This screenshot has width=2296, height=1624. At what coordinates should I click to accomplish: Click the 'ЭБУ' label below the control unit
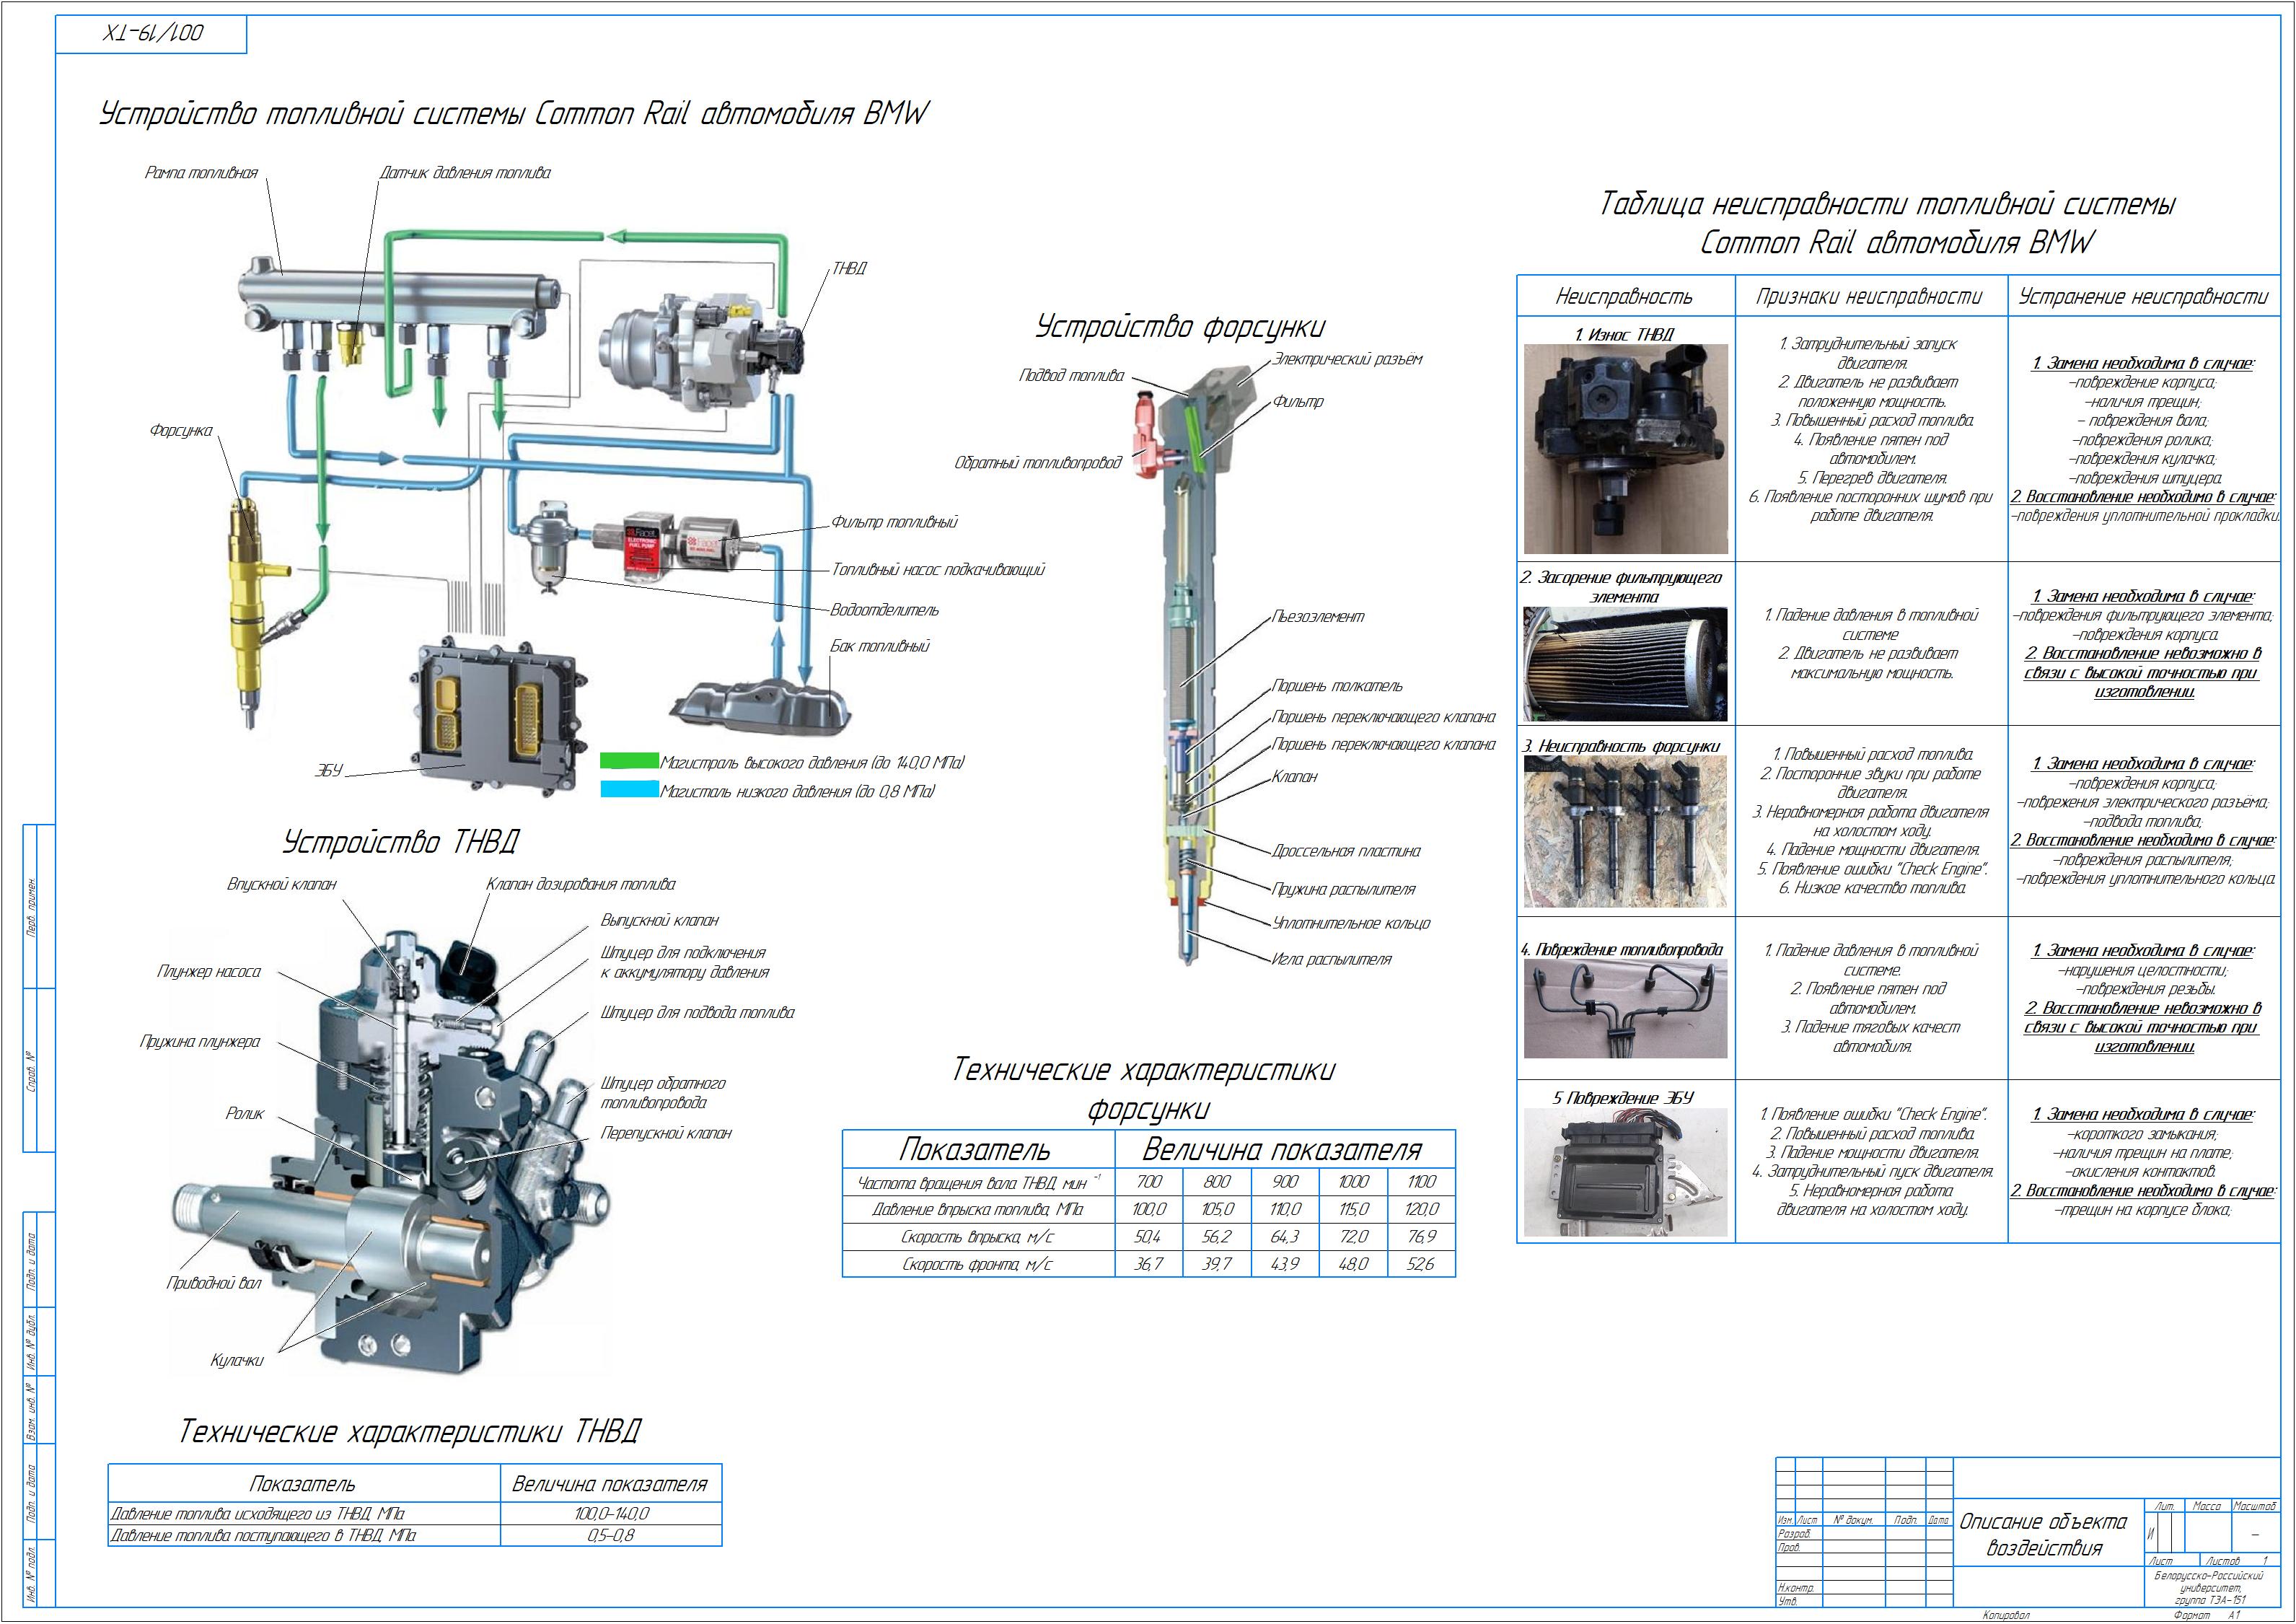[329, 770]
